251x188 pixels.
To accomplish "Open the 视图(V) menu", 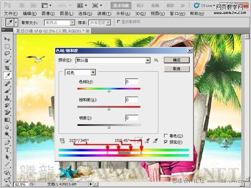I will click(x=158, y=14).
